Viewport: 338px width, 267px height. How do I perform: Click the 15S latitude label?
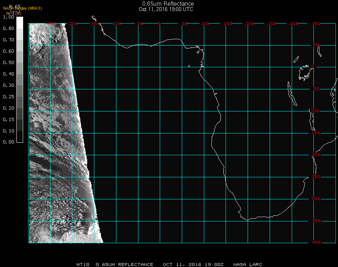(x=316, y=133)
